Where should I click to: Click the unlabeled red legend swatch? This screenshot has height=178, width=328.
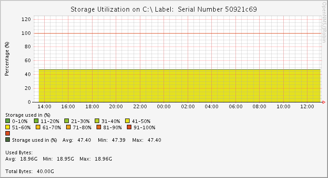[x=8, y=133]
